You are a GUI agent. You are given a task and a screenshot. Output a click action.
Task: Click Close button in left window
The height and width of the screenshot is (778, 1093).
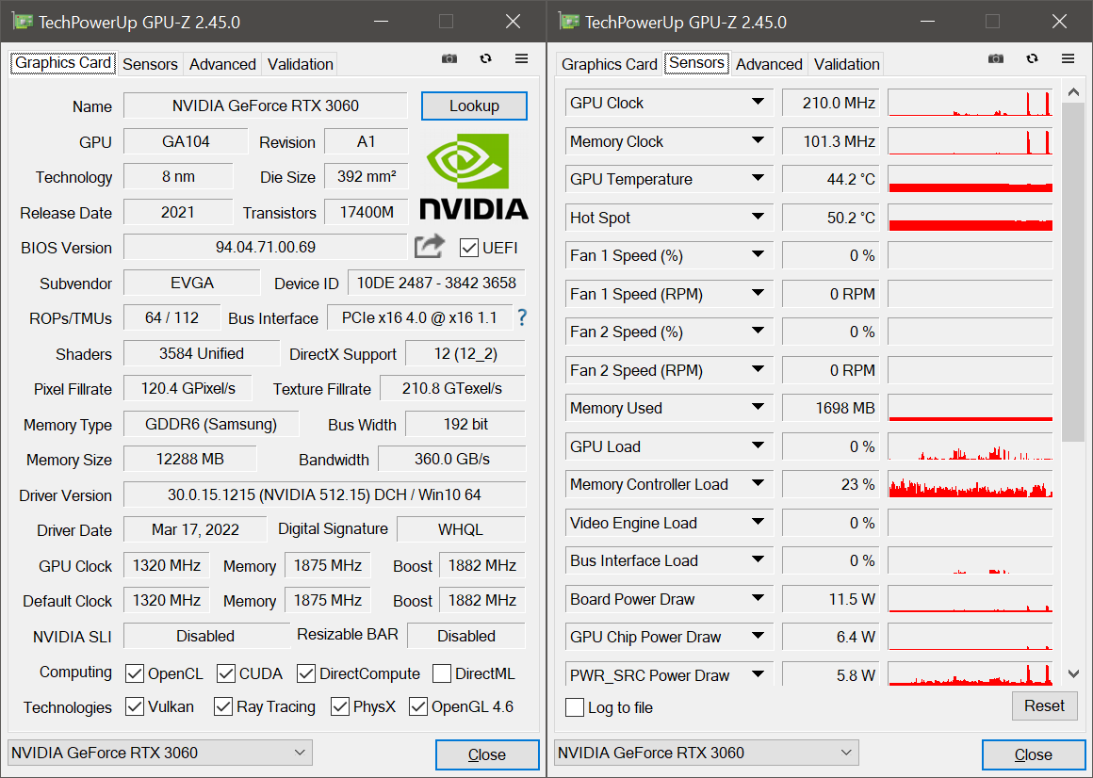coord(487,755)
